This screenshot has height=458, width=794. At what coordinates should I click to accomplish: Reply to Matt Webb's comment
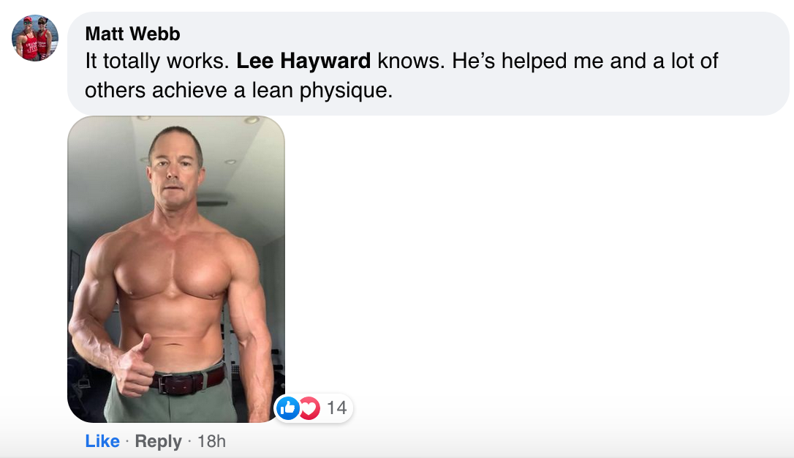pyautogui.click(x=158, y=441)
